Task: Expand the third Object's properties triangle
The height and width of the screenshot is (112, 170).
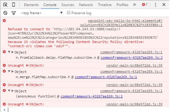Action: click(x=12, y=91)
